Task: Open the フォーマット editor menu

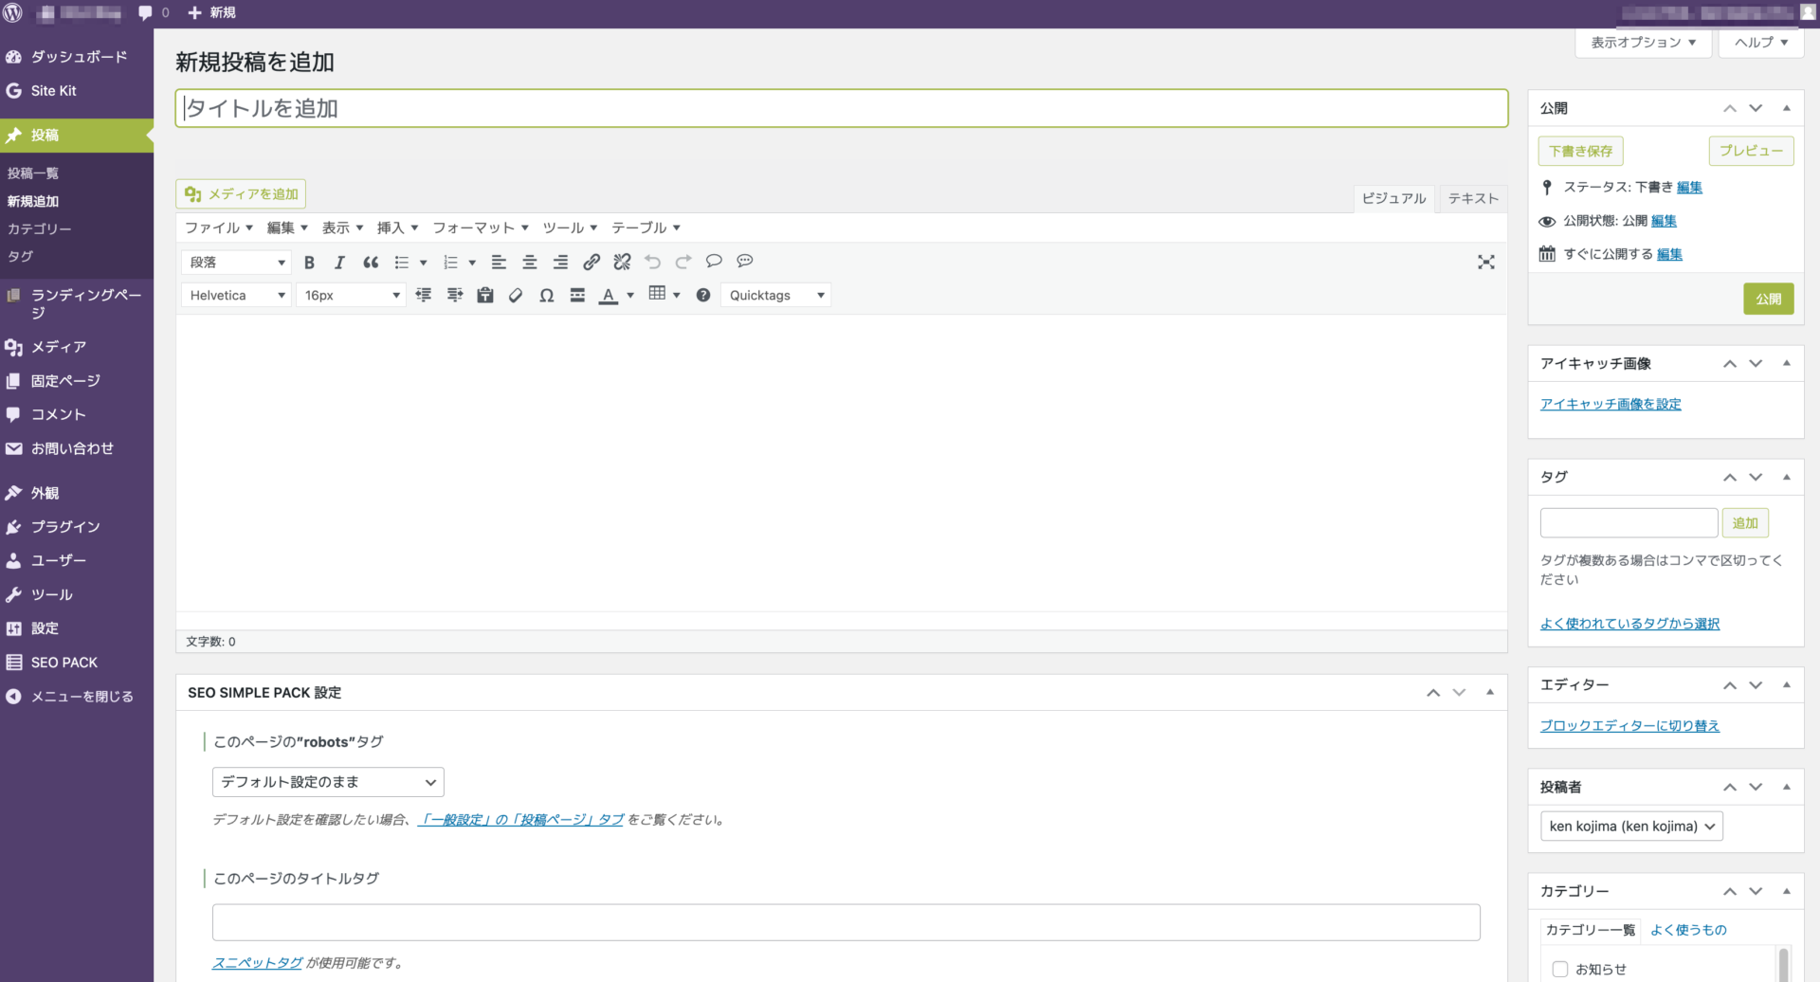Action: point(481,228)
